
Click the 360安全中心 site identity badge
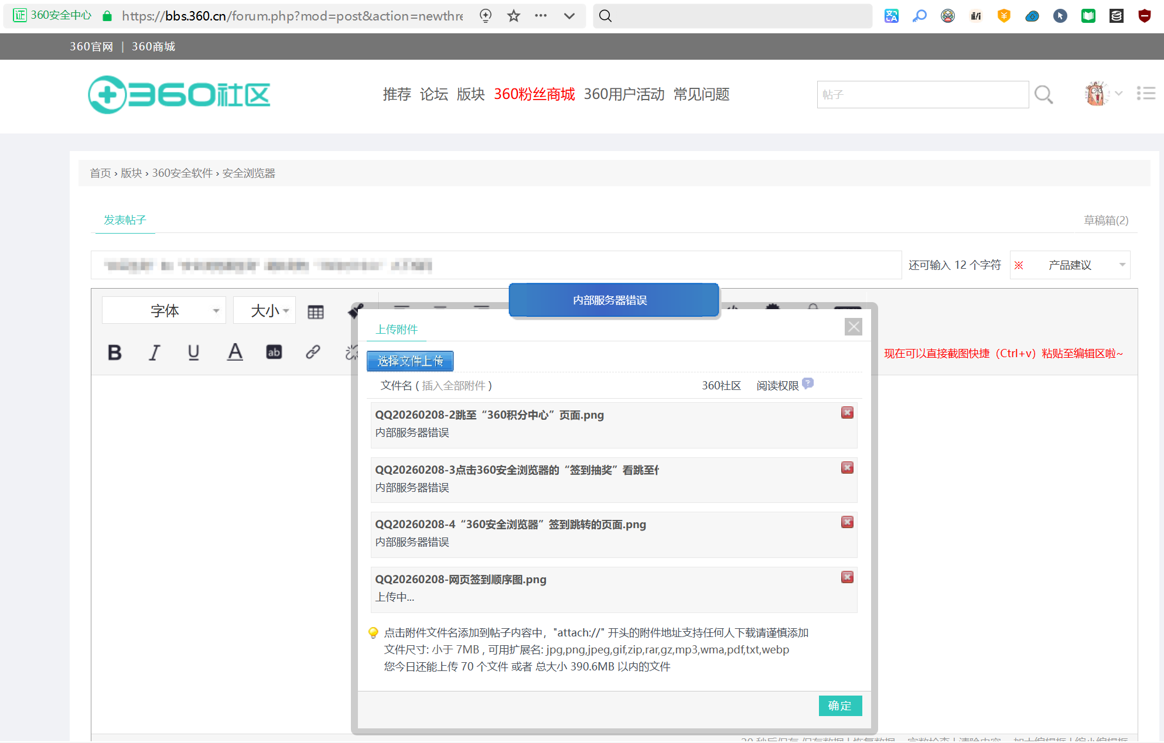click(53, 15)
